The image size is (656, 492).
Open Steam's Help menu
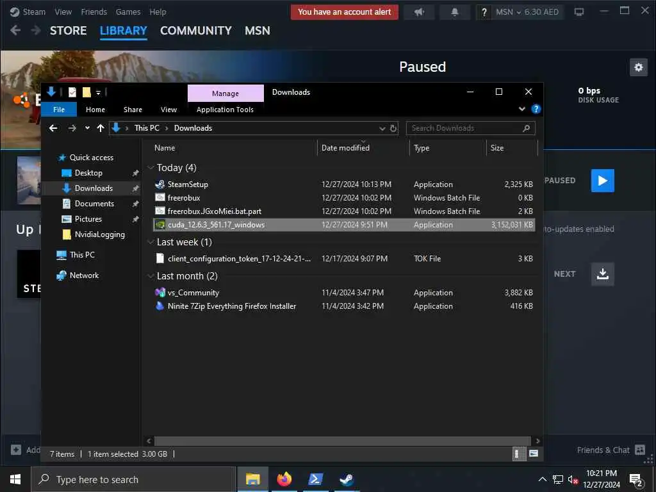[x=158, y=12]
